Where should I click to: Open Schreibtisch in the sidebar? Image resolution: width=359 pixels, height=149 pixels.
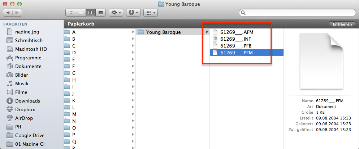[29, 40]
